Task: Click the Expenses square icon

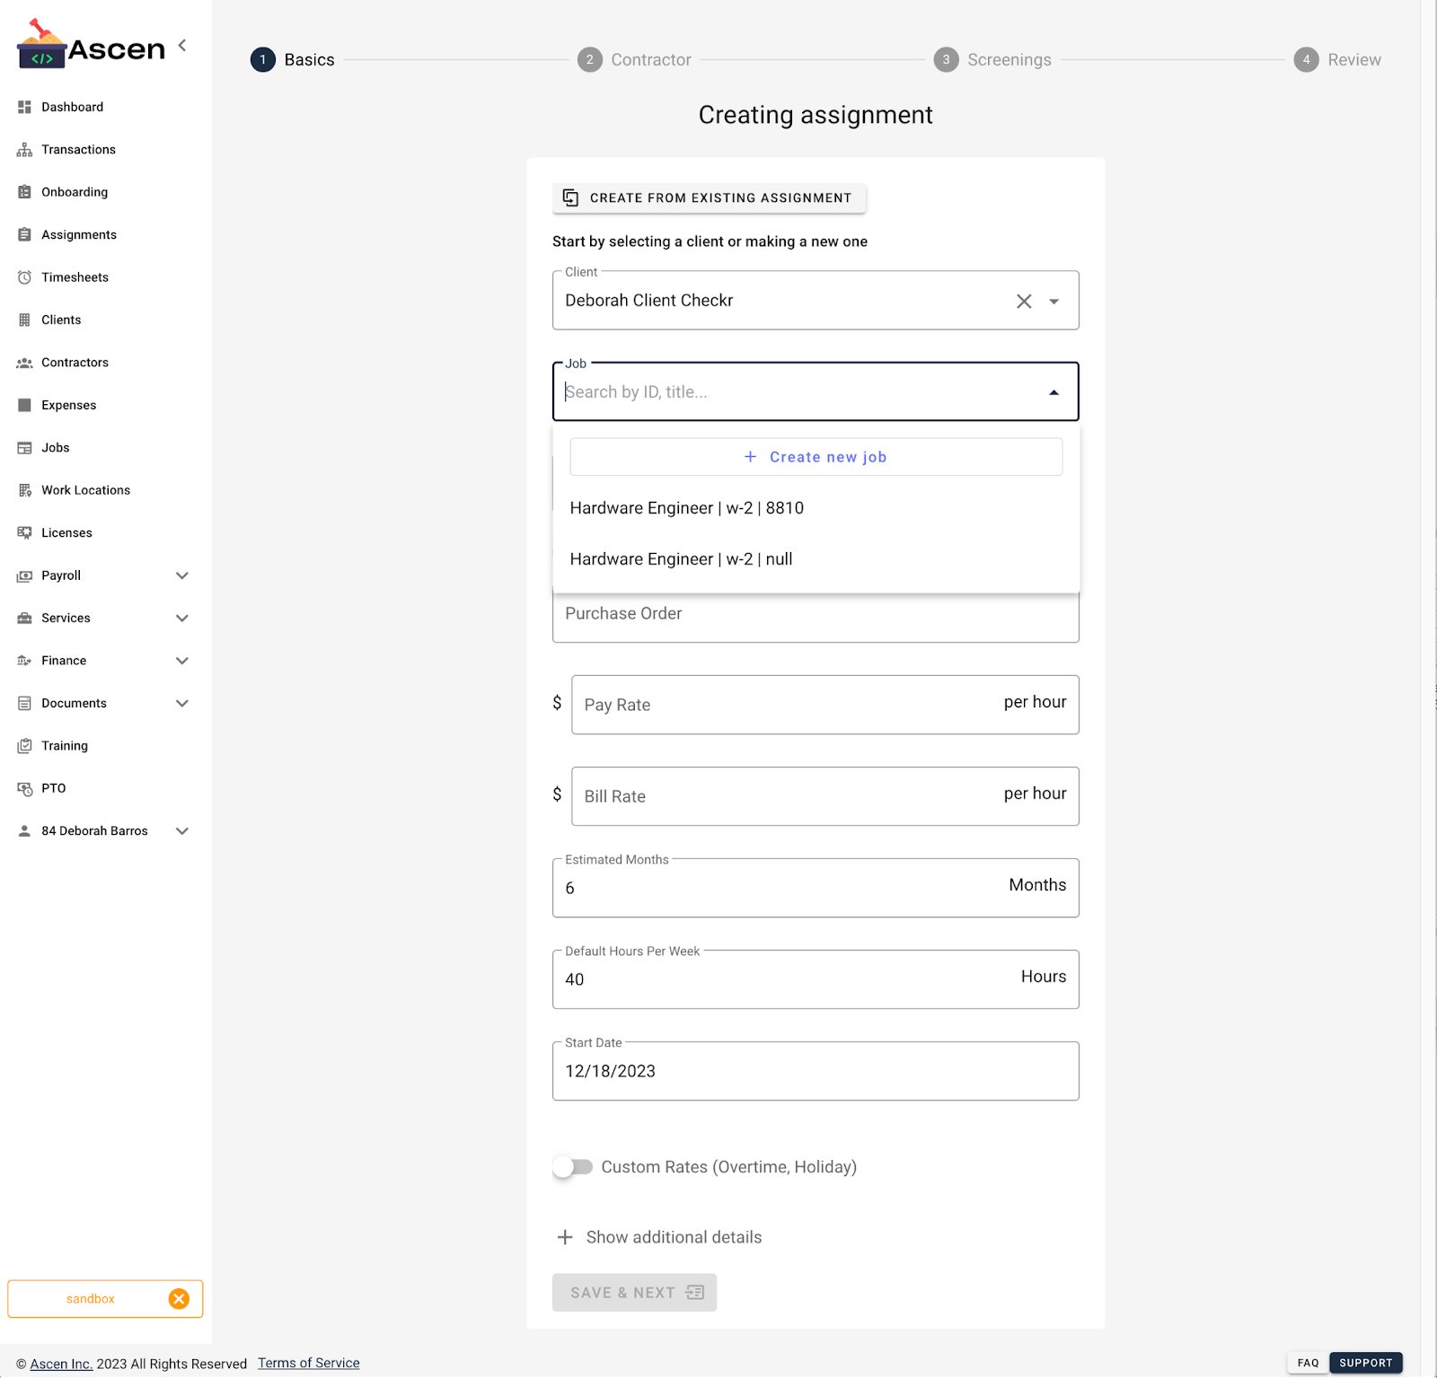Action: point(24,405)
